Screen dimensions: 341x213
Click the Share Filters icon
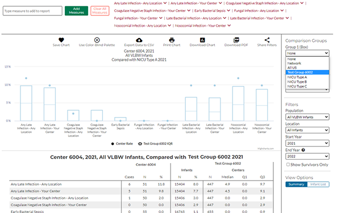[x=267, y=40]
